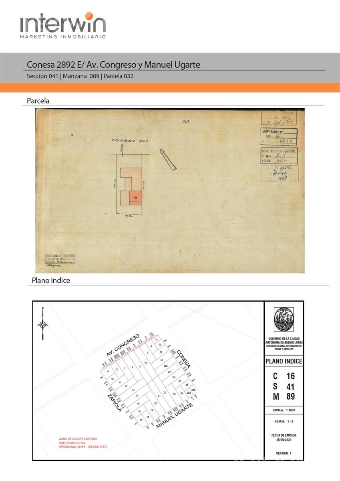
Task: Click 'ORDENANZA 39163 - 1983 BM 17070' text
Action: 83,447
